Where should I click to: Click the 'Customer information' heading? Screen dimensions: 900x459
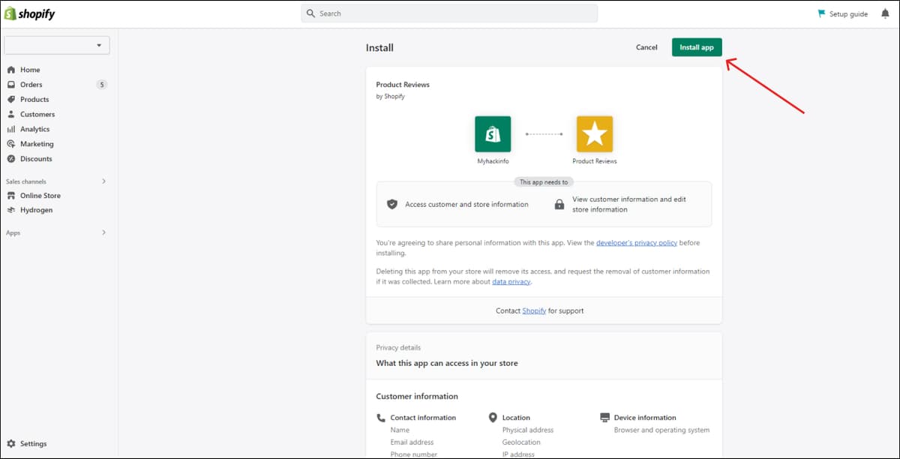pyautogui.click(x=417, y=397)
